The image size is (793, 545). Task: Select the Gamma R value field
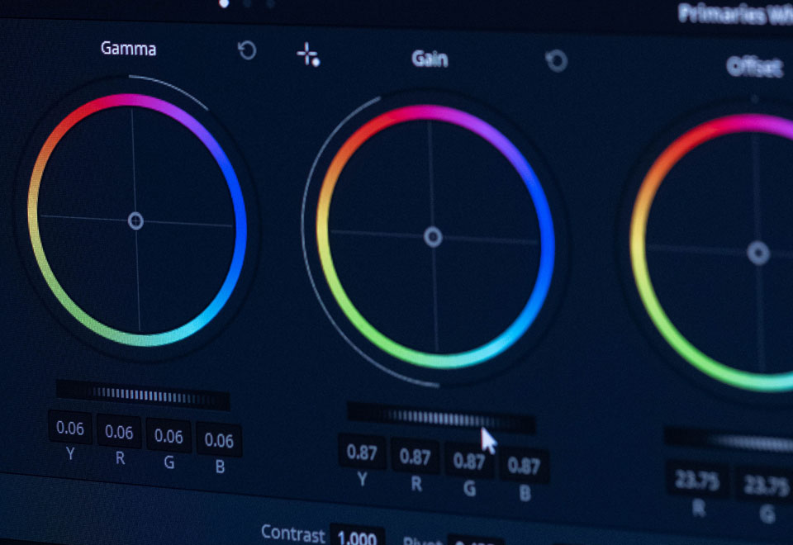[x=119, y=432]
